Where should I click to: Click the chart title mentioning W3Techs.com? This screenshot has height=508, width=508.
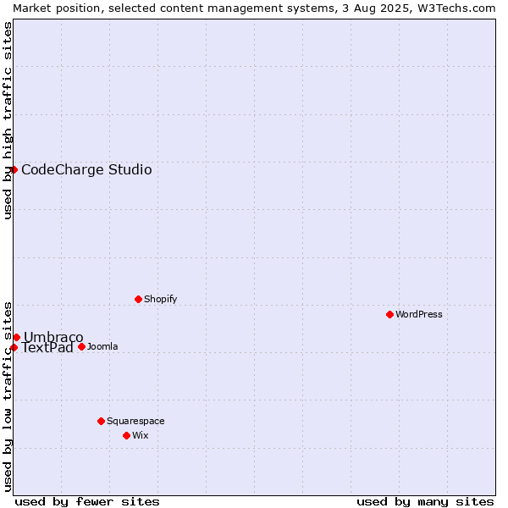click(254, 8)
